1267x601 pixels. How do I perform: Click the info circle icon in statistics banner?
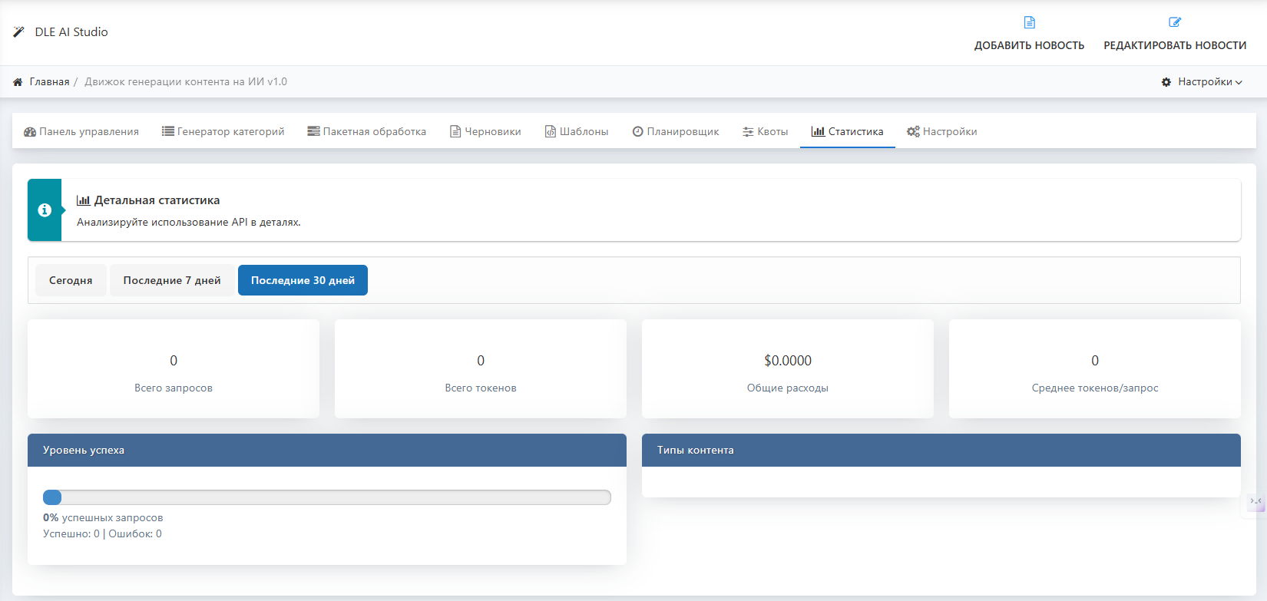click(45, 210)
